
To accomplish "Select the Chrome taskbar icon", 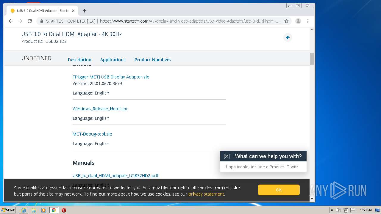I will click(x=54, y=210).
